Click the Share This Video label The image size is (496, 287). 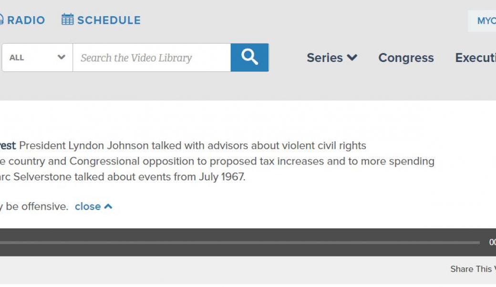(473, 269)
